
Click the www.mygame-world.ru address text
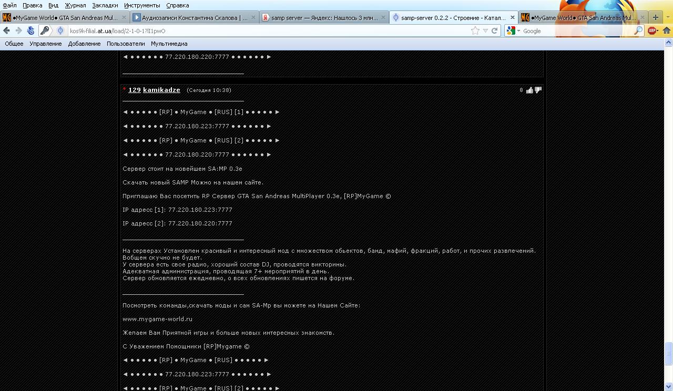pyautogui.click(x=157, y=319)
